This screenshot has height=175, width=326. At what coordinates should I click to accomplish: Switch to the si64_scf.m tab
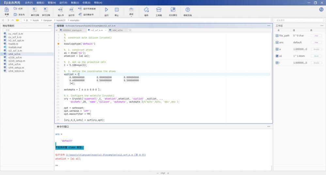(117, 30)
